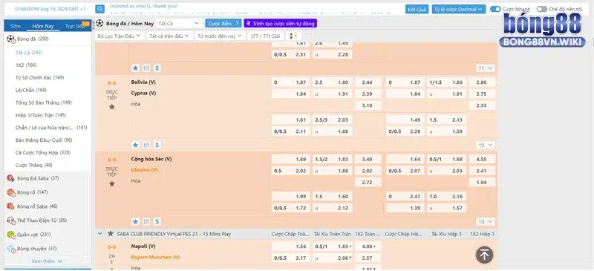This screenshot has width=594, height=271.
Task: Select the Quần vợt tennis sport icon
Action: coord(10,235)
